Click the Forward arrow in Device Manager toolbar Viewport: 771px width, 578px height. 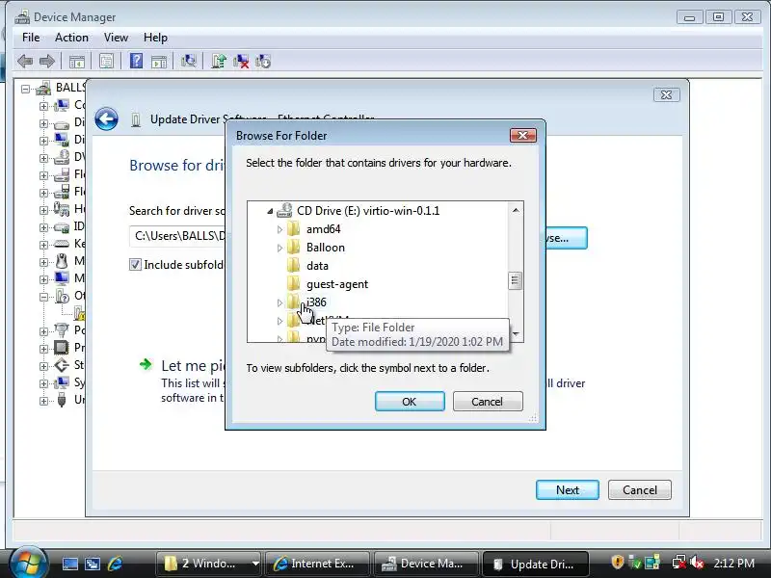pos(46,62)
